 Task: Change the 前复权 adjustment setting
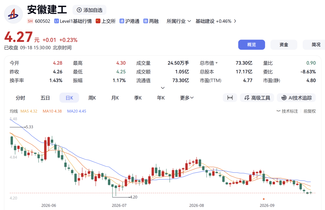click(310, 111)
